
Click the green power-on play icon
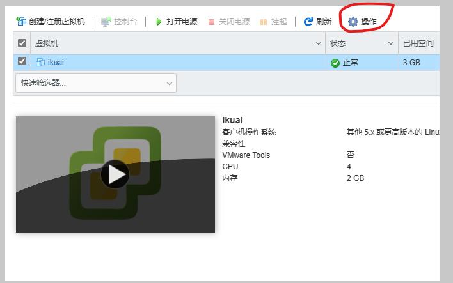pos(158,22)
